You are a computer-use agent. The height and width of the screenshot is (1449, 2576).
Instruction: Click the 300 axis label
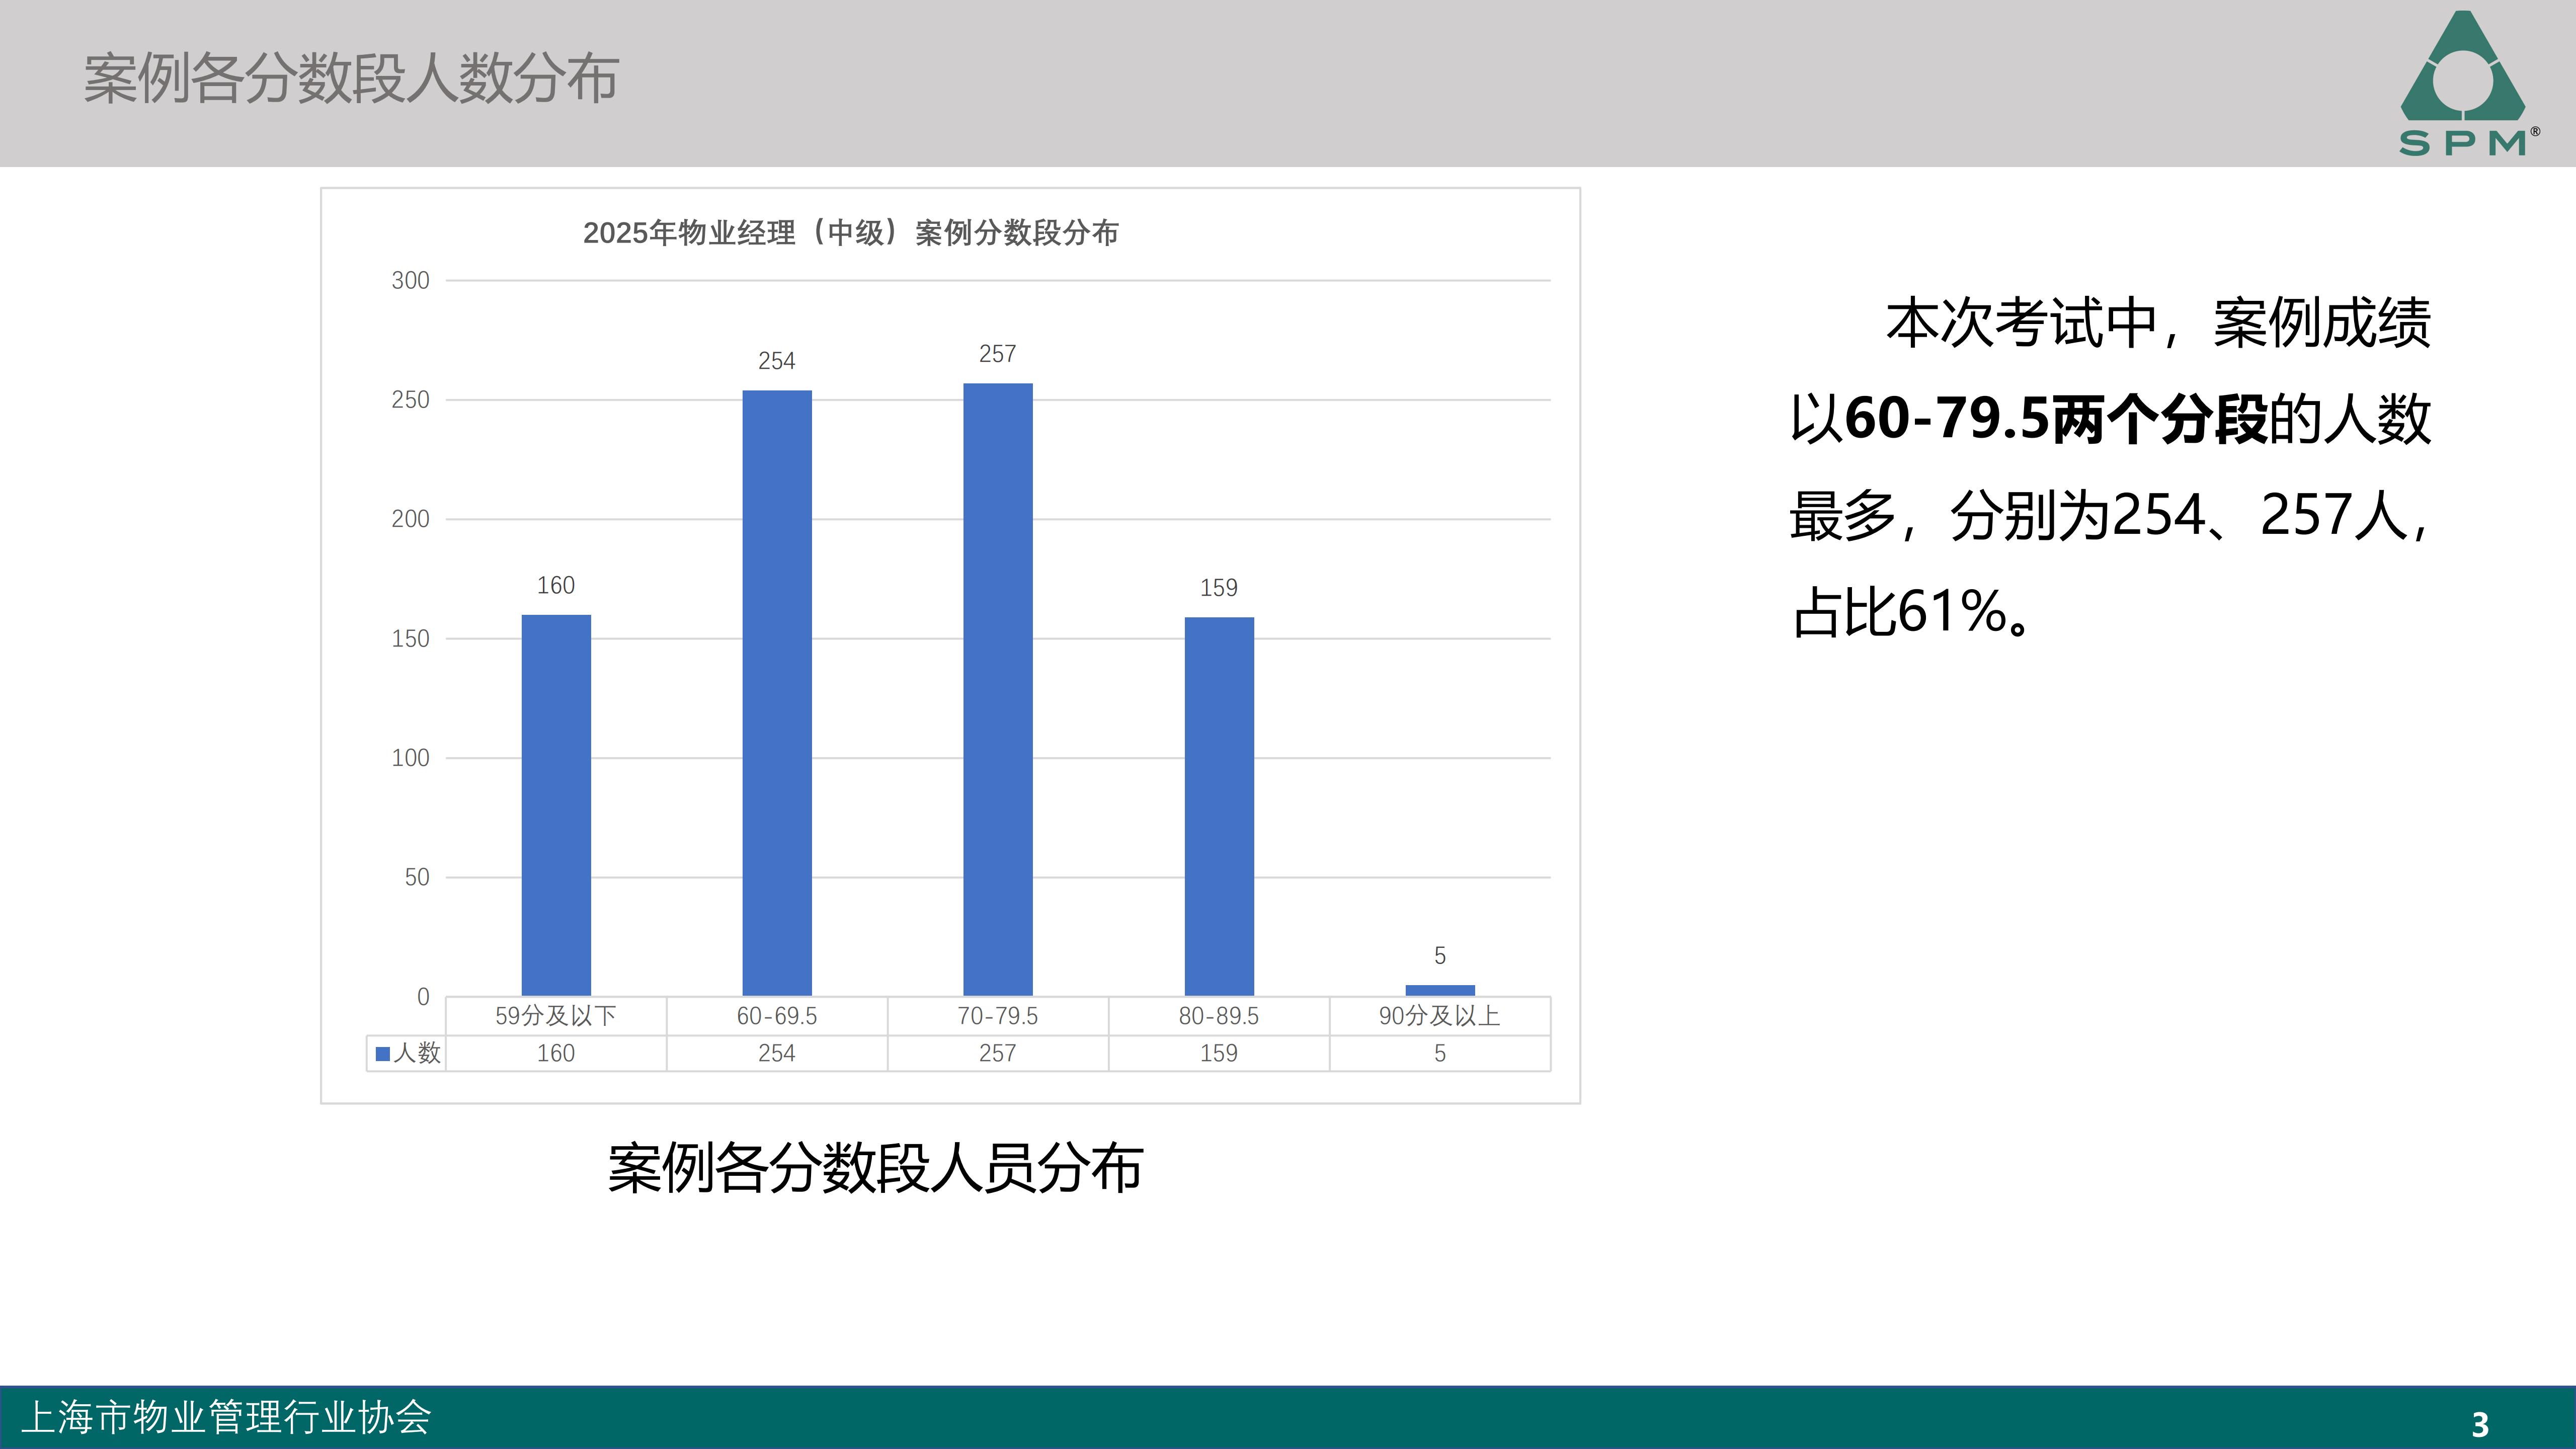(x=410, y=281)
